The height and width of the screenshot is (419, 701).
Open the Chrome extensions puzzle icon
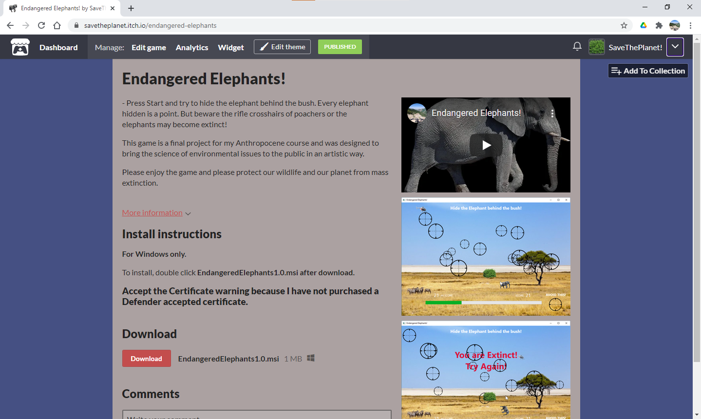pos(659,25)
